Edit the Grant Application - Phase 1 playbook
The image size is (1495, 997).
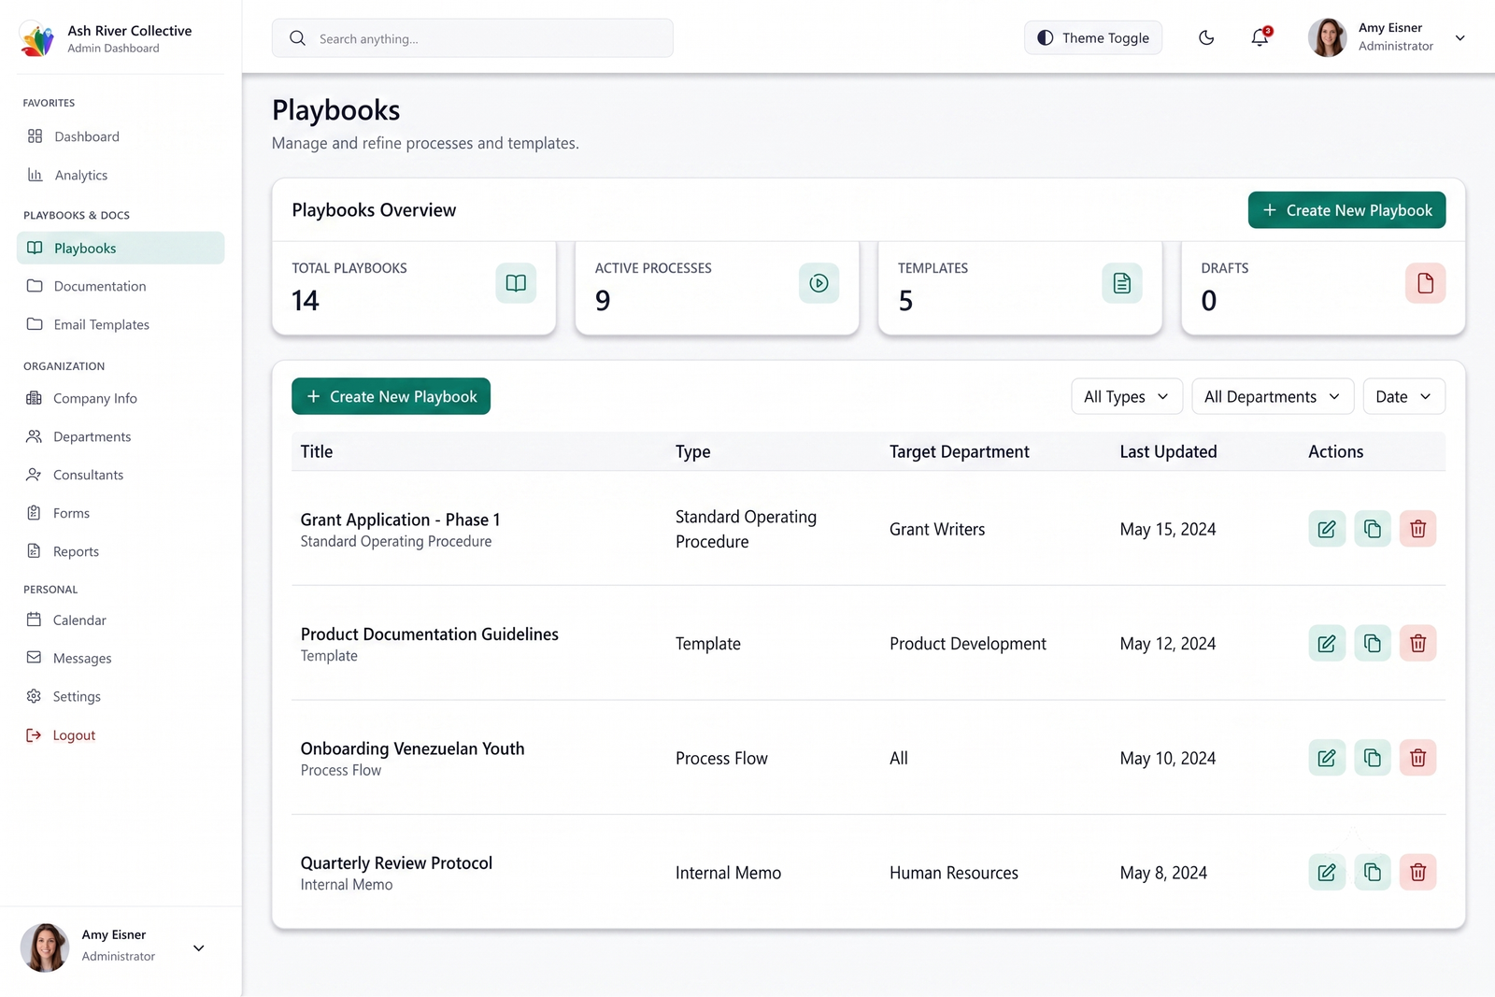click(1327, 529)
